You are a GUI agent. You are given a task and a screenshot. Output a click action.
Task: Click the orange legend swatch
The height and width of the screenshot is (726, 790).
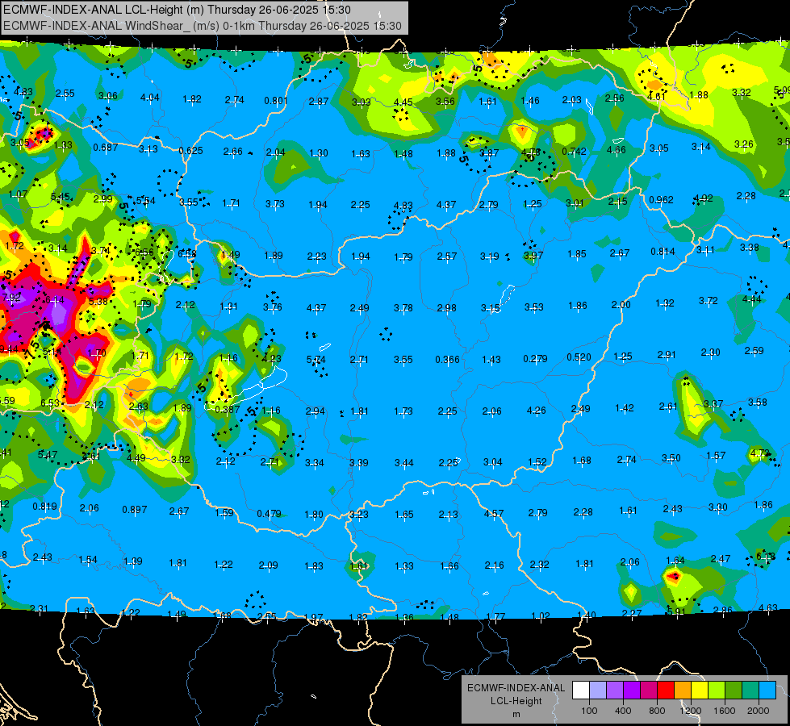pos(683,691)
